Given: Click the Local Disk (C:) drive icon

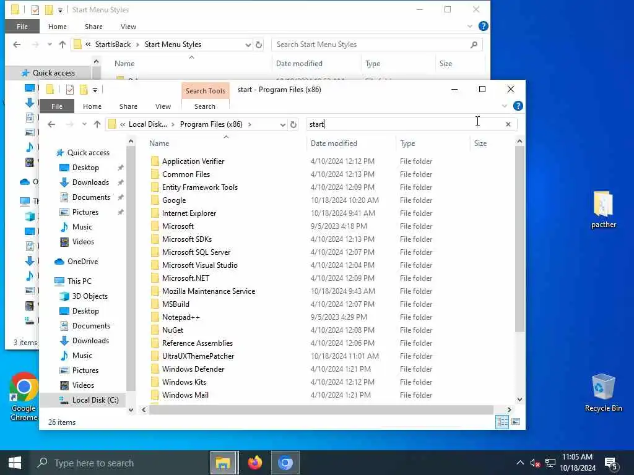Looking at the screenshot, I should (x=64, y=400).
